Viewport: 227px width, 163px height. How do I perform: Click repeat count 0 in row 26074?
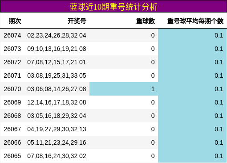pos(153,35)
